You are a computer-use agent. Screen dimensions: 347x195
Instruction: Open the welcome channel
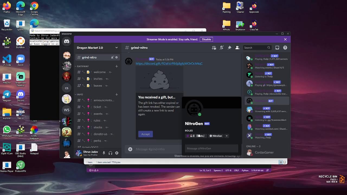(97, 72)
